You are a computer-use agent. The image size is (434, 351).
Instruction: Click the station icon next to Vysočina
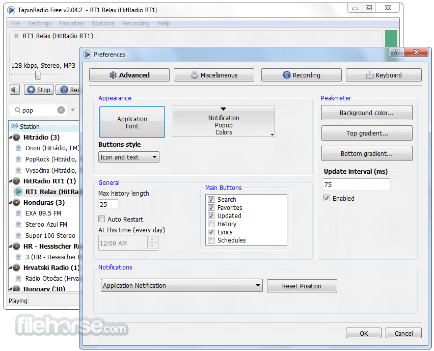click(18, 170)
